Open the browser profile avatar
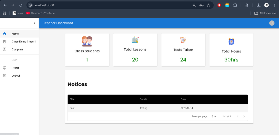 click(266, 5)
